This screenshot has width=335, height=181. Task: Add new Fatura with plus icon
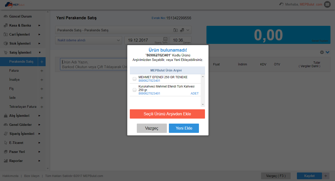point(42,71)
